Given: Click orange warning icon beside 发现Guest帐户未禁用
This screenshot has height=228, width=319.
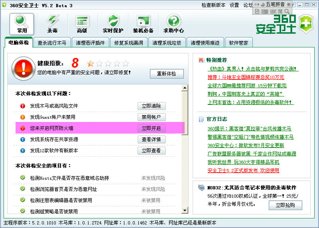Looking at the screenshot, I should pos(23,117).
